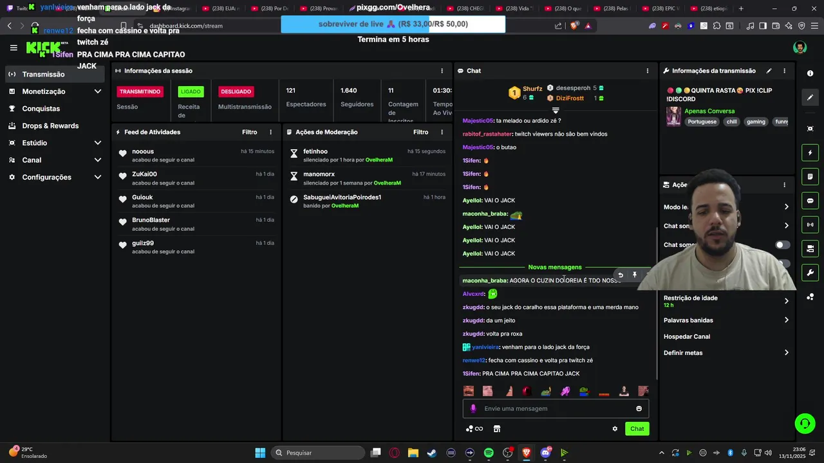Open Steam from the taskbar
This screenshot has height=463, width=824.
pyautogui.click(x=431, y=453)
